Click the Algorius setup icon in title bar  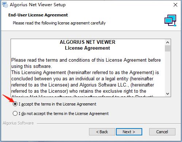point(5,5)
